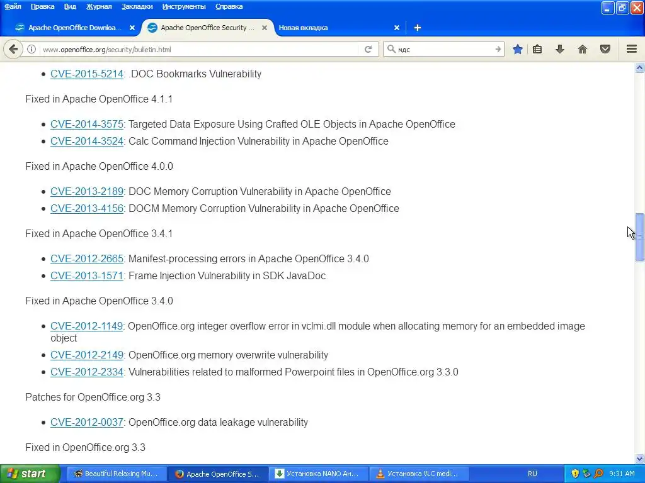This screenshot has height=483, width=645.
Task: Switch to Beautiful Relaxing Mu... taskbar window
Action: click(x=117, y=474)
